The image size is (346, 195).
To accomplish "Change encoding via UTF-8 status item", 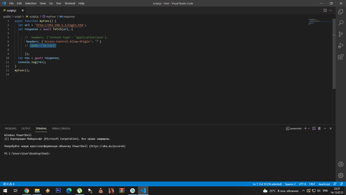I will [x=302, y=184].
